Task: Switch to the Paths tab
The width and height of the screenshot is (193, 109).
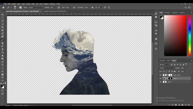Action: (x=168, y=61)
